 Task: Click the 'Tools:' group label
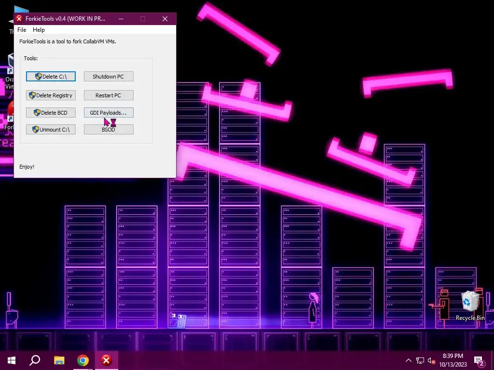30,58
